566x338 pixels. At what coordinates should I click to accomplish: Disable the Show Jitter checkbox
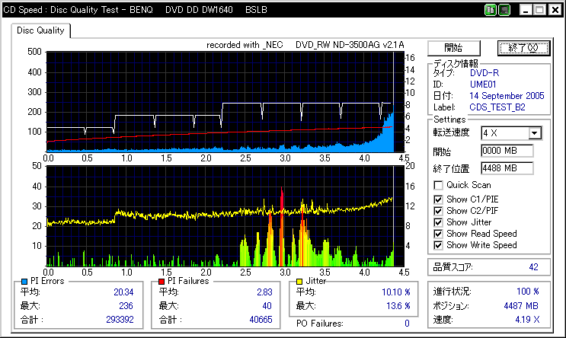click(x=438, y=222)
